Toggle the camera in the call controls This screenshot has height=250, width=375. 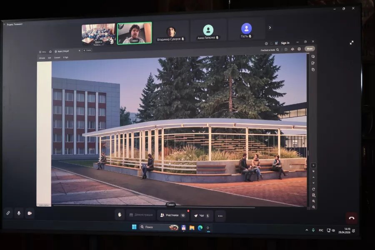(30, 213)
